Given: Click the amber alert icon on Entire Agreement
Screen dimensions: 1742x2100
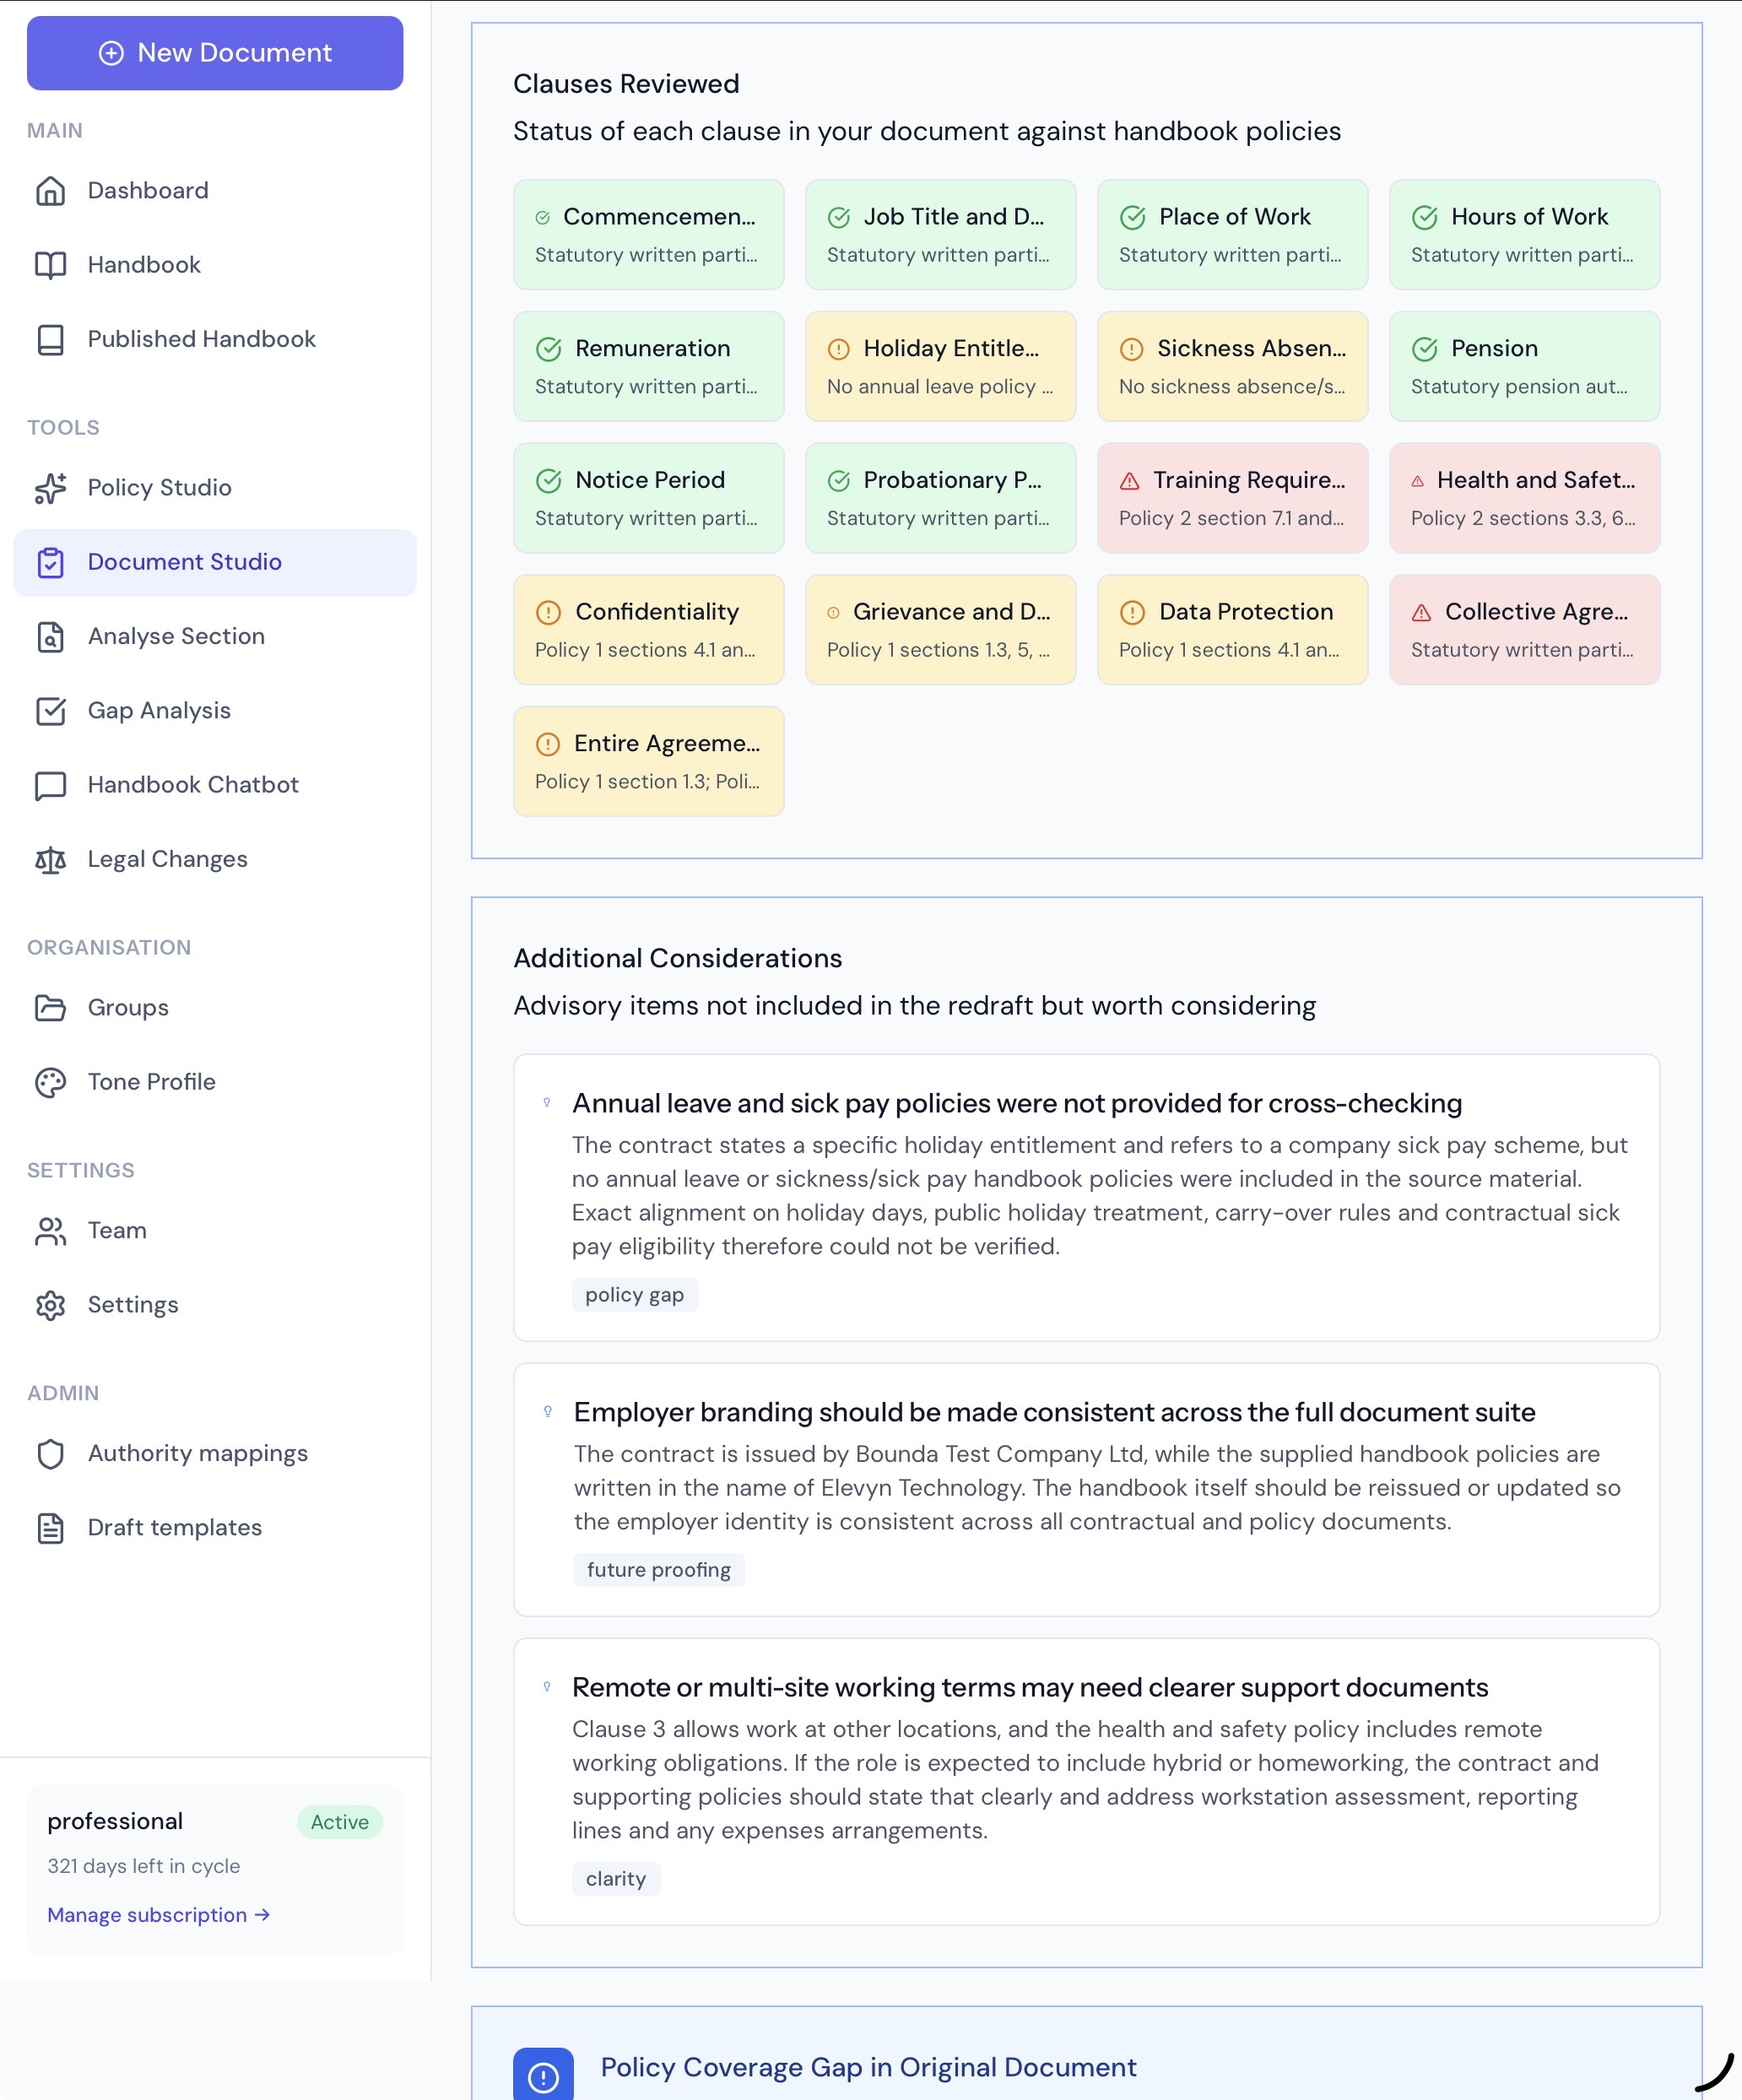Looking at the screenshot, I should pyautogui.click(x=548, y=744).
